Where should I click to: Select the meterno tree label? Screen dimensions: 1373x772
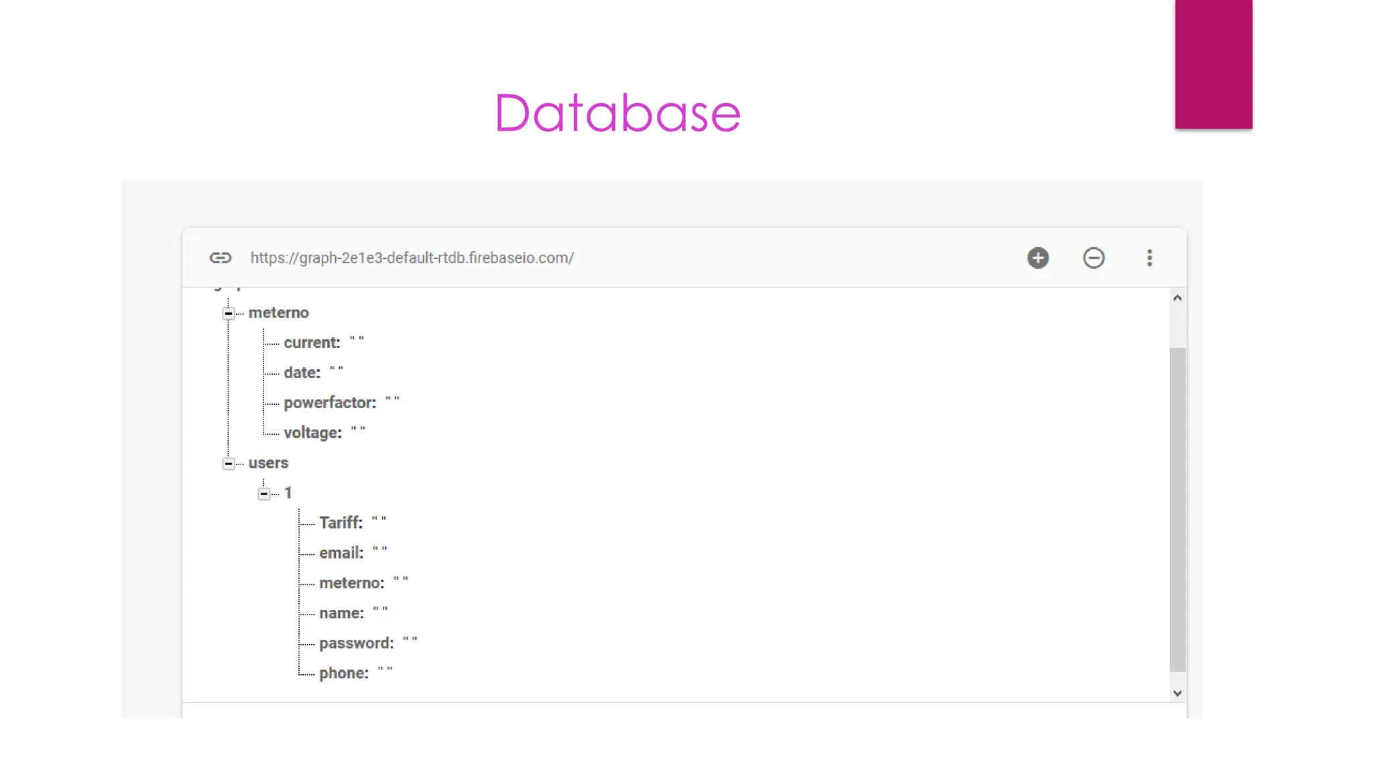coord(278,313)
